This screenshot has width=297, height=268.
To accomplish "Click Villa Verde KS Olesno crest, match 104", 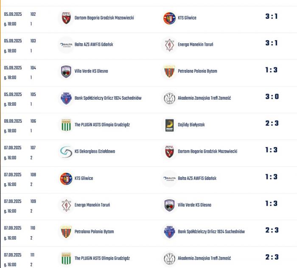I will [66, 72].
